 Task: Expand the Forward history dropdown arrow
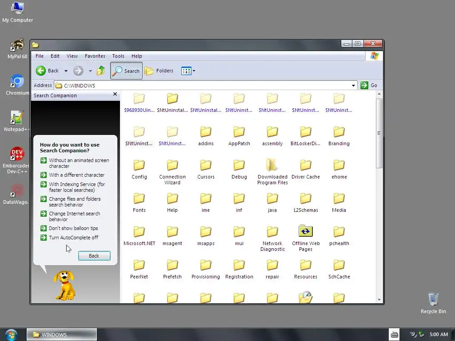(90, 71)
